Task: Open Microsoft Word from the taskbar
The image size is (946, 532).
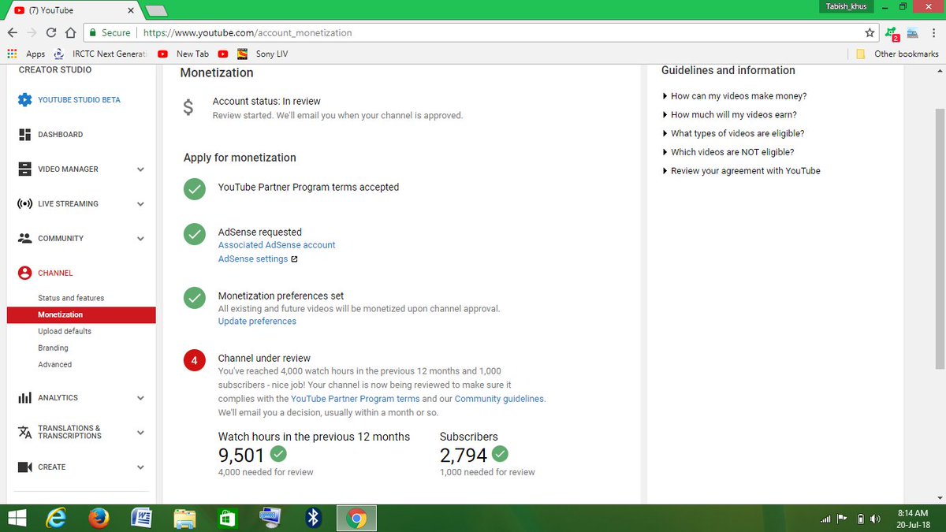Action: point(142,518)
